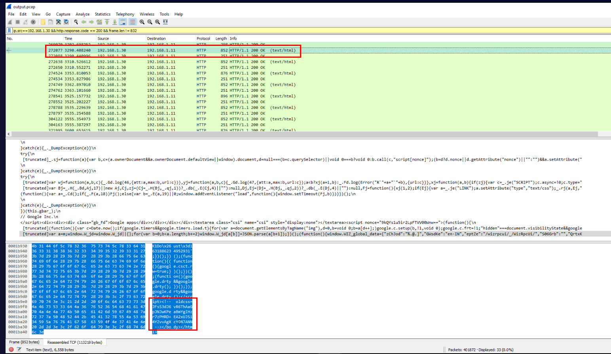Screen dimensions: 611x354
Task: Go back in packet history arrow
Action: (84, 22)
